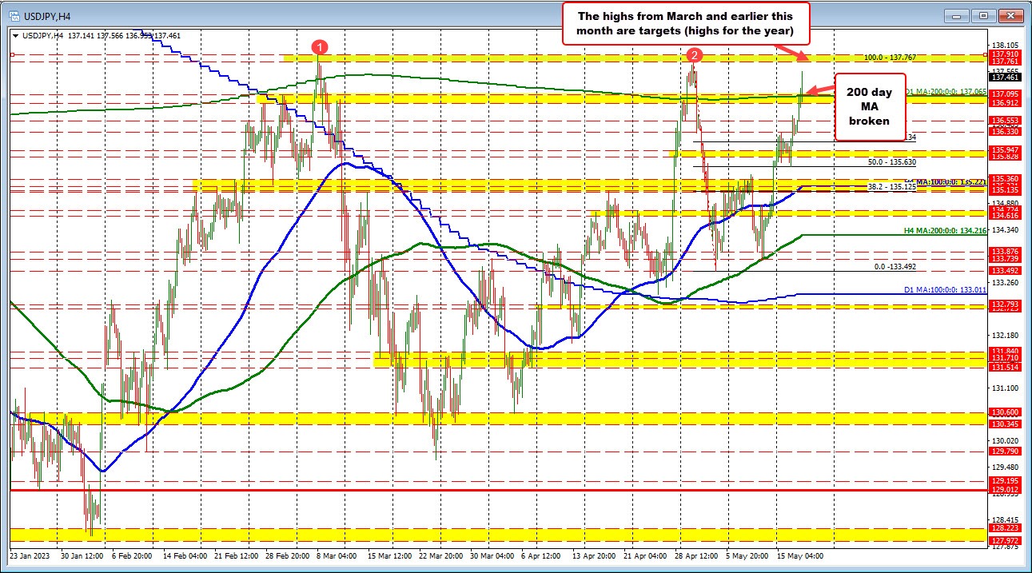The image size is (1032, 573).
Task: Click the 129.012 price level label
Action: tap(1003, 489)
